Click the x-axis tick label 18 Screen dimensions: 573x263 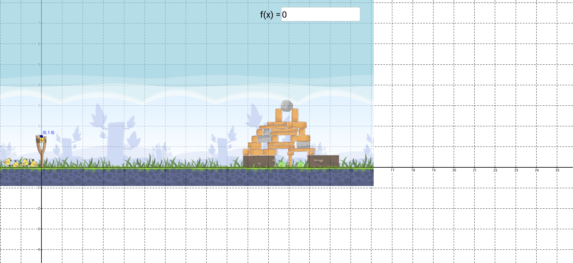tap(413, 170)
